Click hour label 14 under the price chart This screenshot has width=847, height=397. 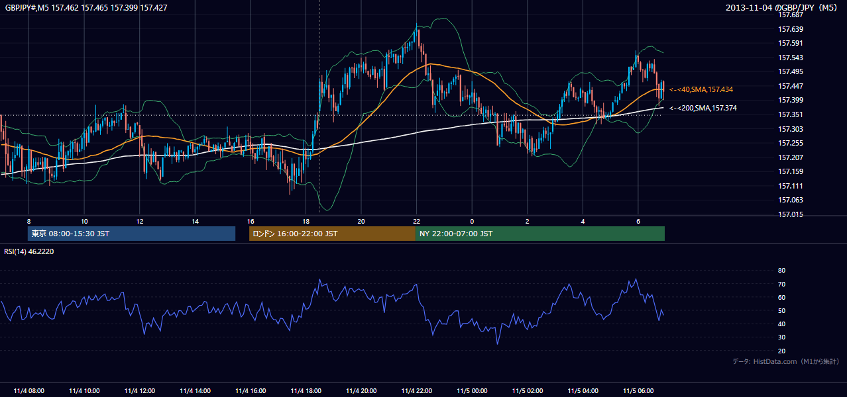195,221
